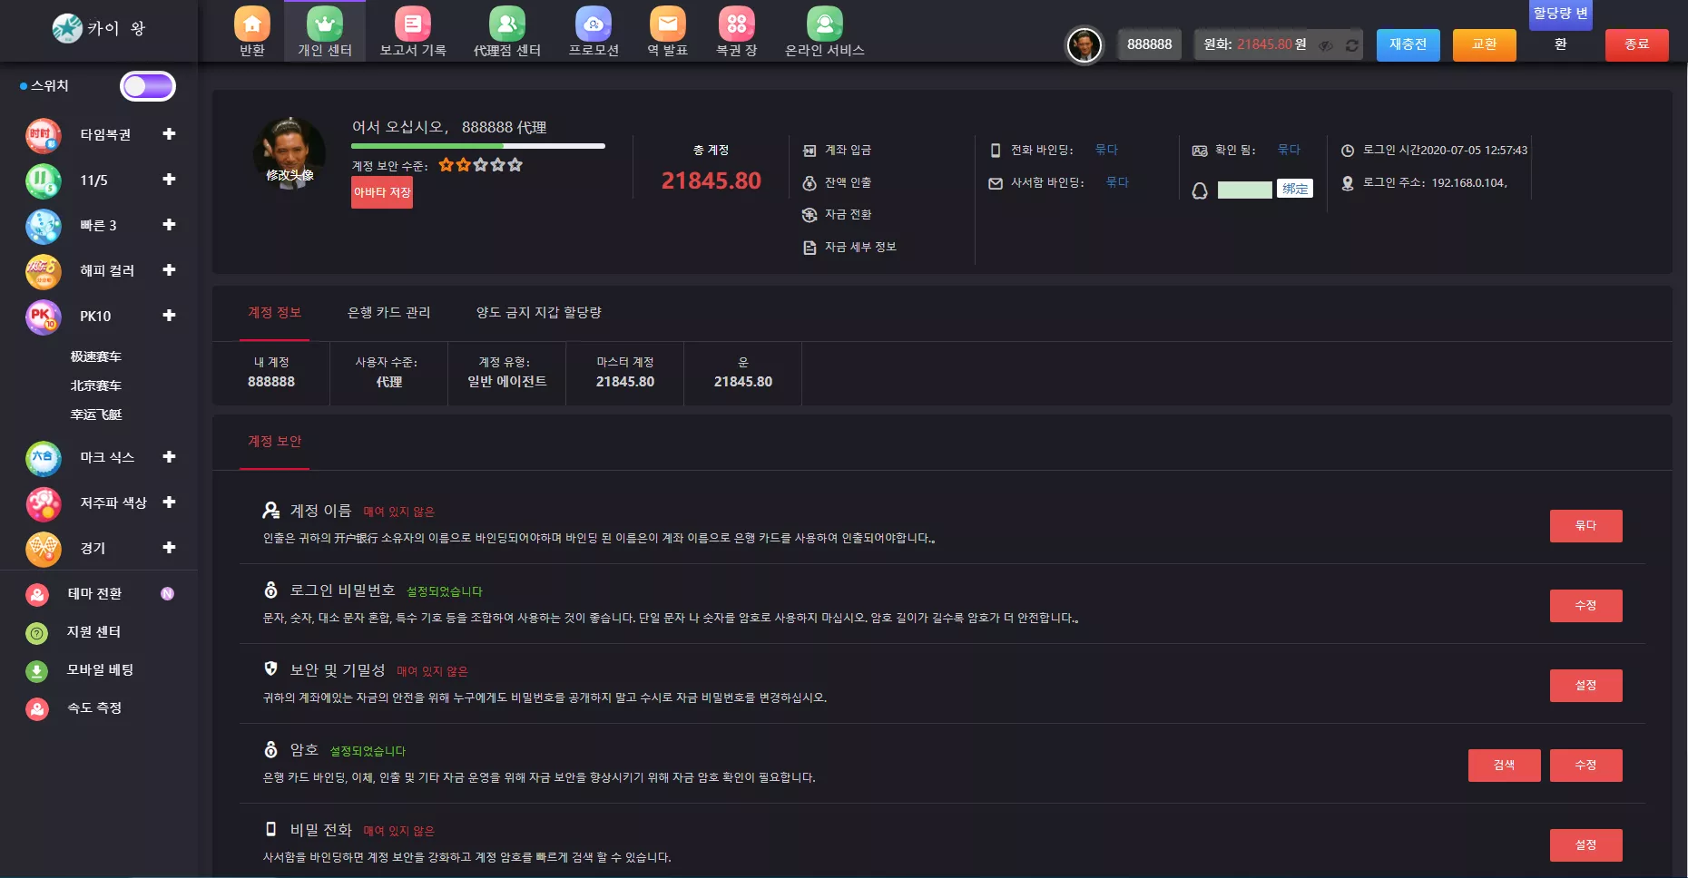Hide the balance with eye icon

[1326, 45]
